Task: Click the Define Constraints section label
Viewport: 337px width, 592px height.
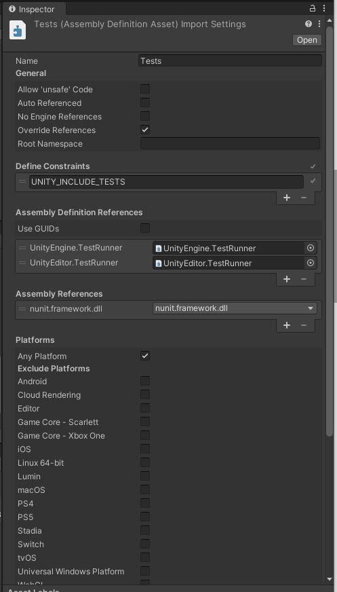Action: click(53, 166)
